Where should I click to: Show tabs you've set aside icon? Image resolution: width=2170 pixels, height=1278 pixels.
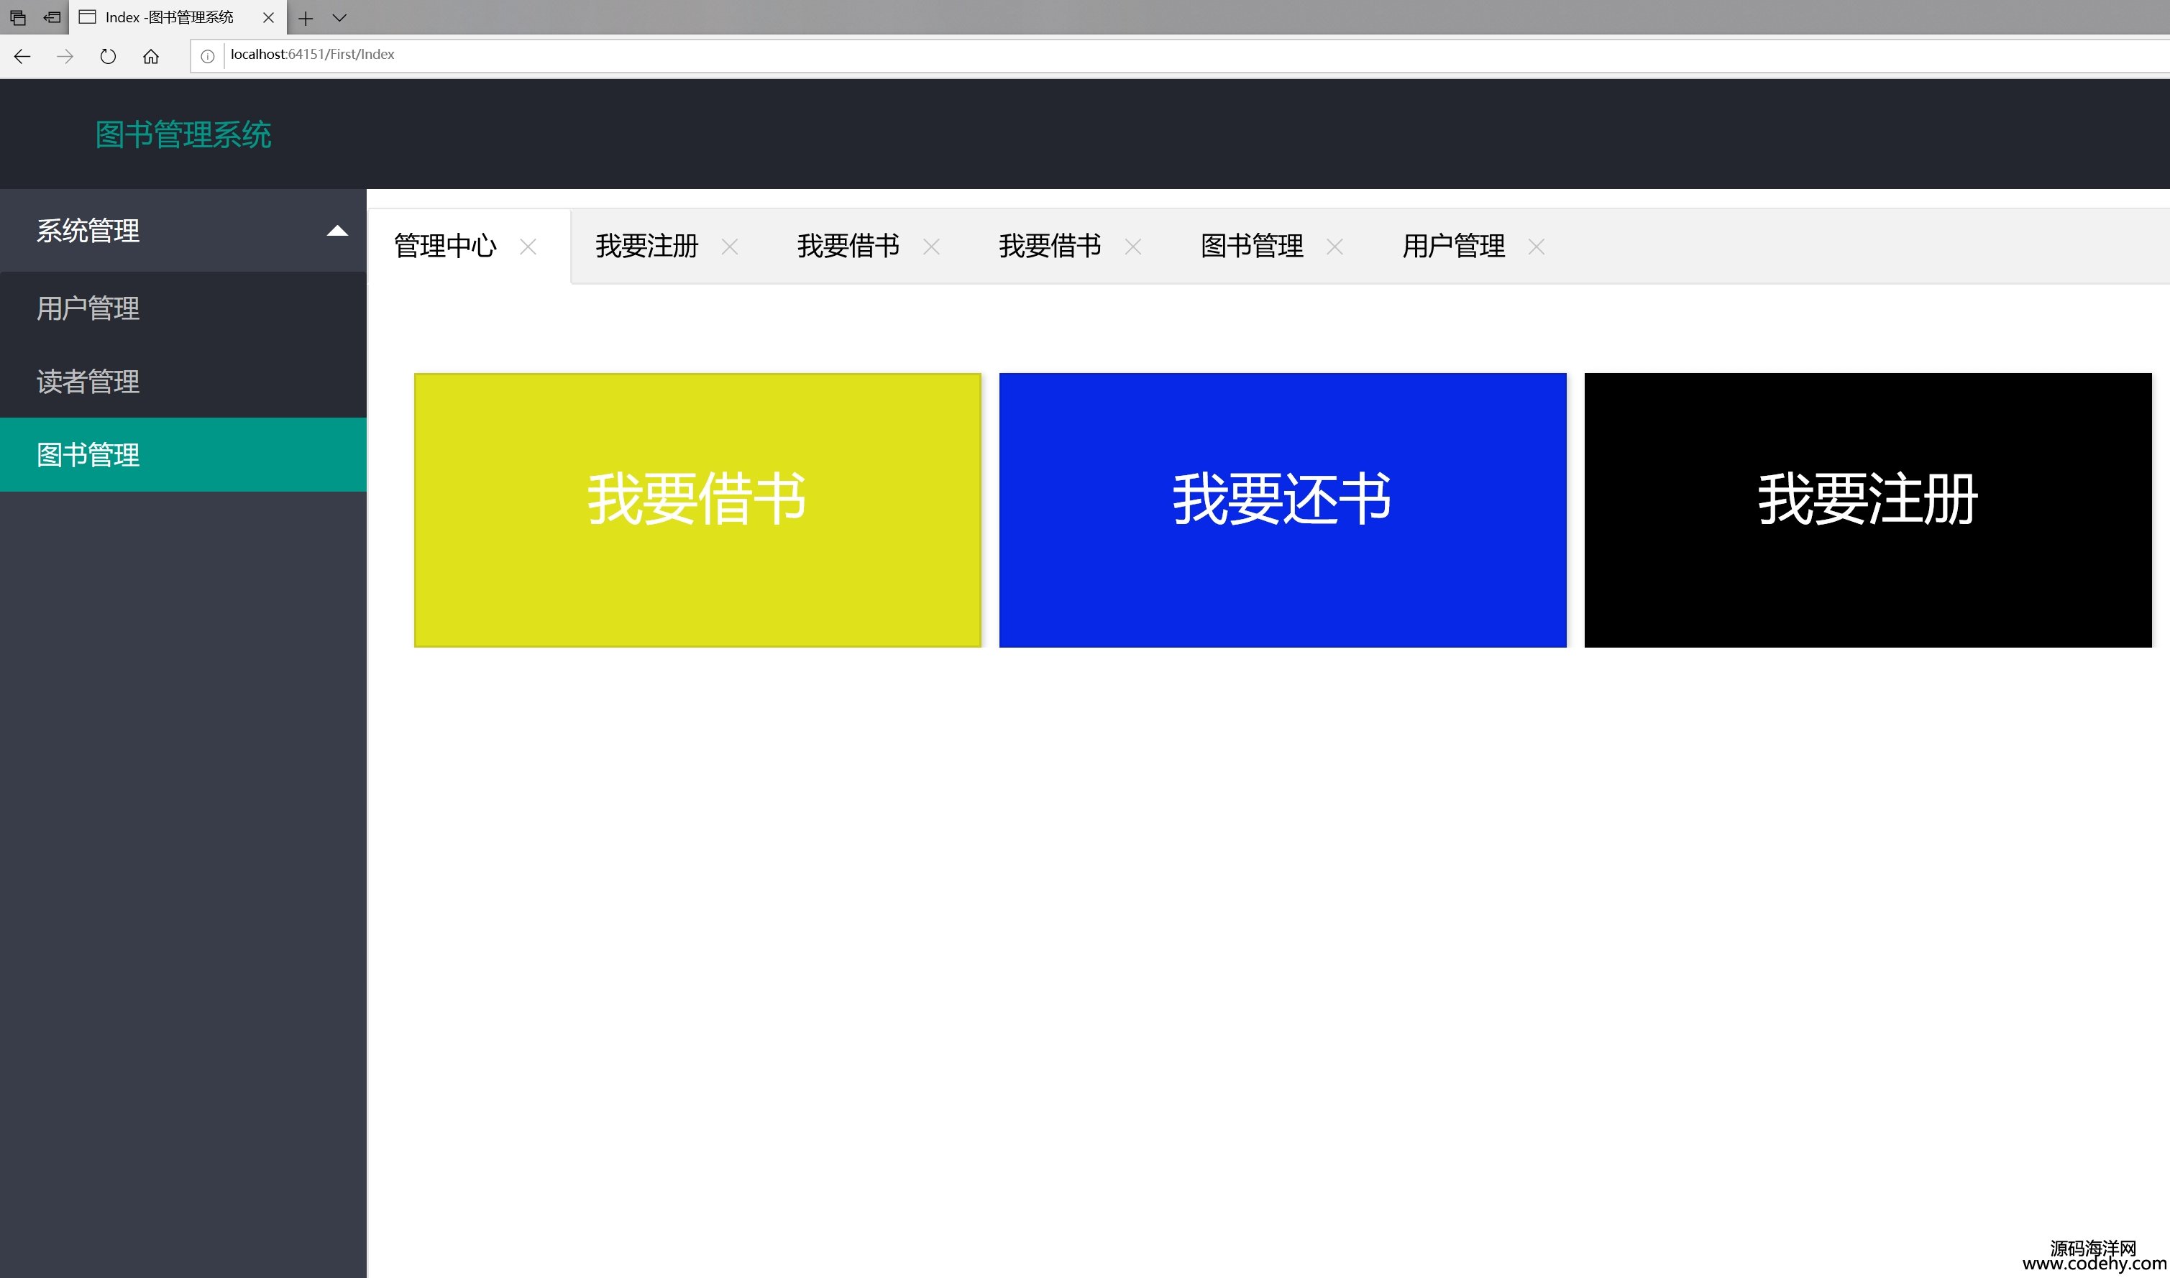click(17, 17)
